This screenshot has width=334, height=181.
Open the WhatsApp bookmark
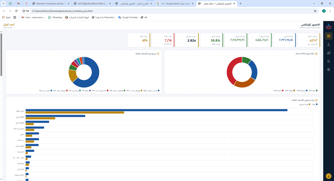pos(55,18)
